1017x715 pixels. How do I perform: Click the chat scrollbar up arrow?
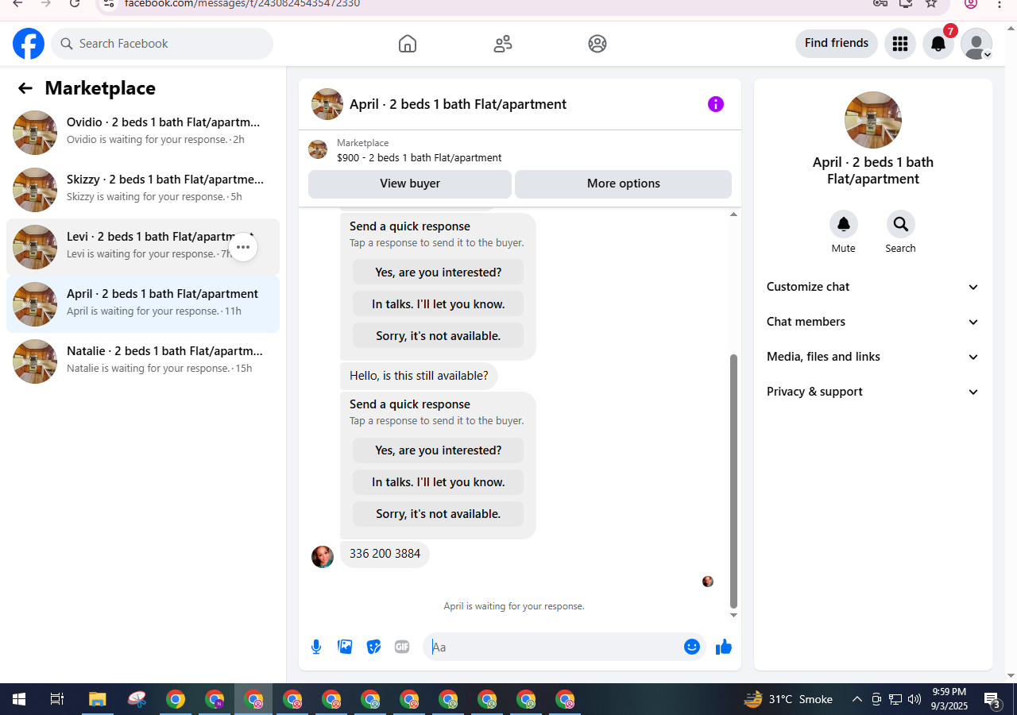tap(733, 214)
